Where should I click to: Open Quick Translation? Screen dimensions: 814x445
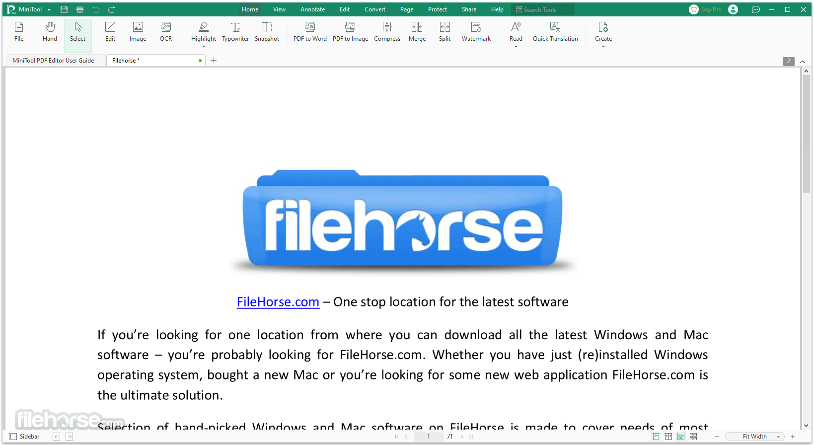click(x=555, y=32)
